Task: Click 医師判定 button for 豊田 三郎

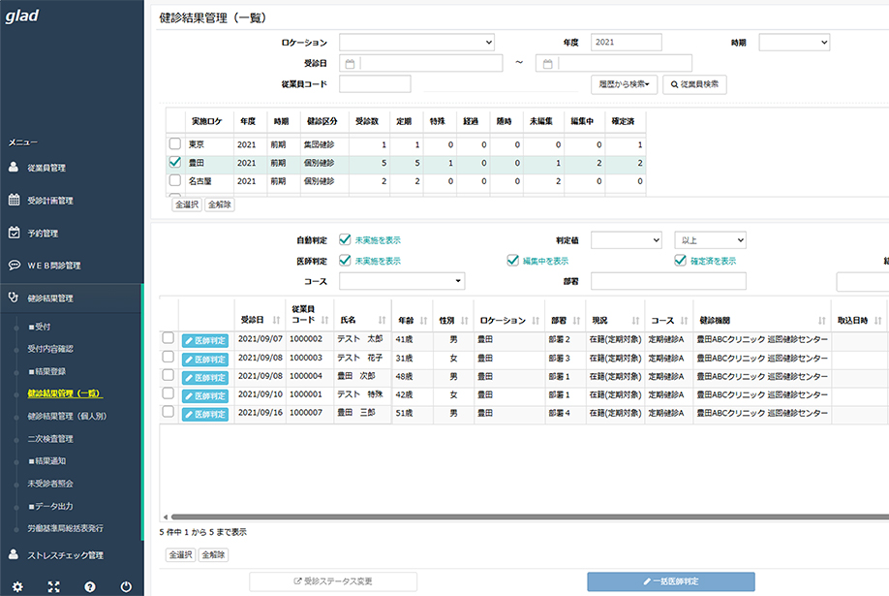Action: pos(204,414)
